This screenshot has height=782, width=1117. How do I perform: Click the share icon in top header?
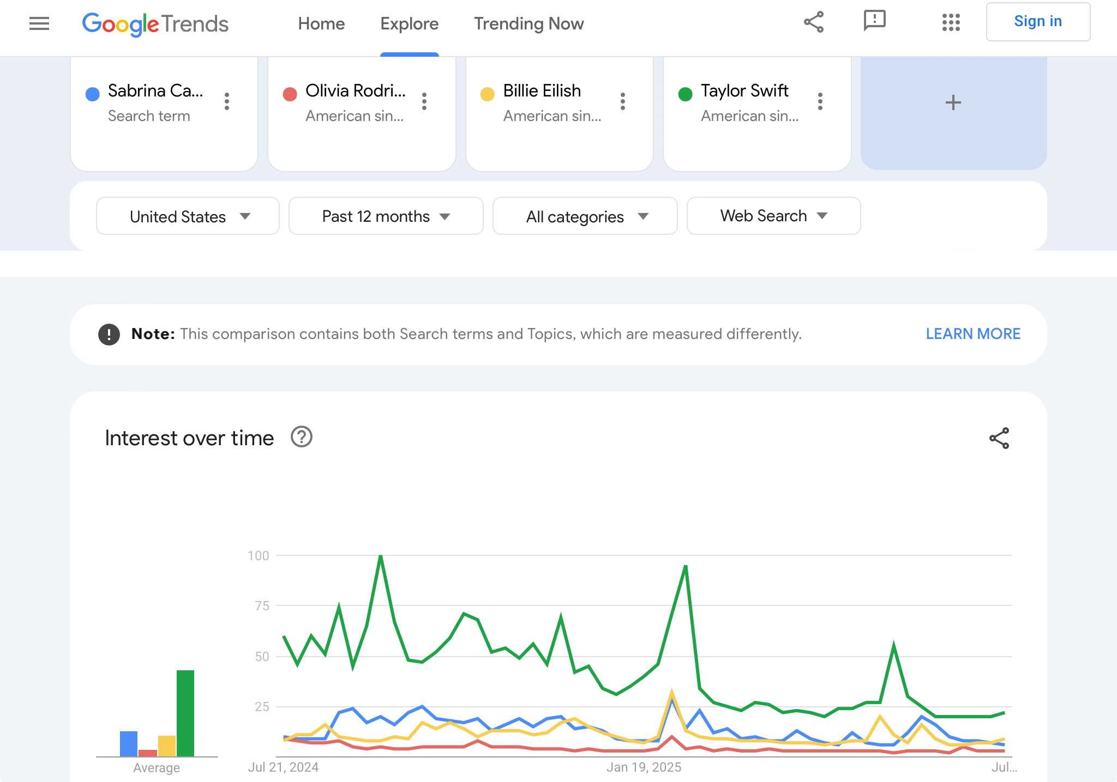[x=814, y=22]
